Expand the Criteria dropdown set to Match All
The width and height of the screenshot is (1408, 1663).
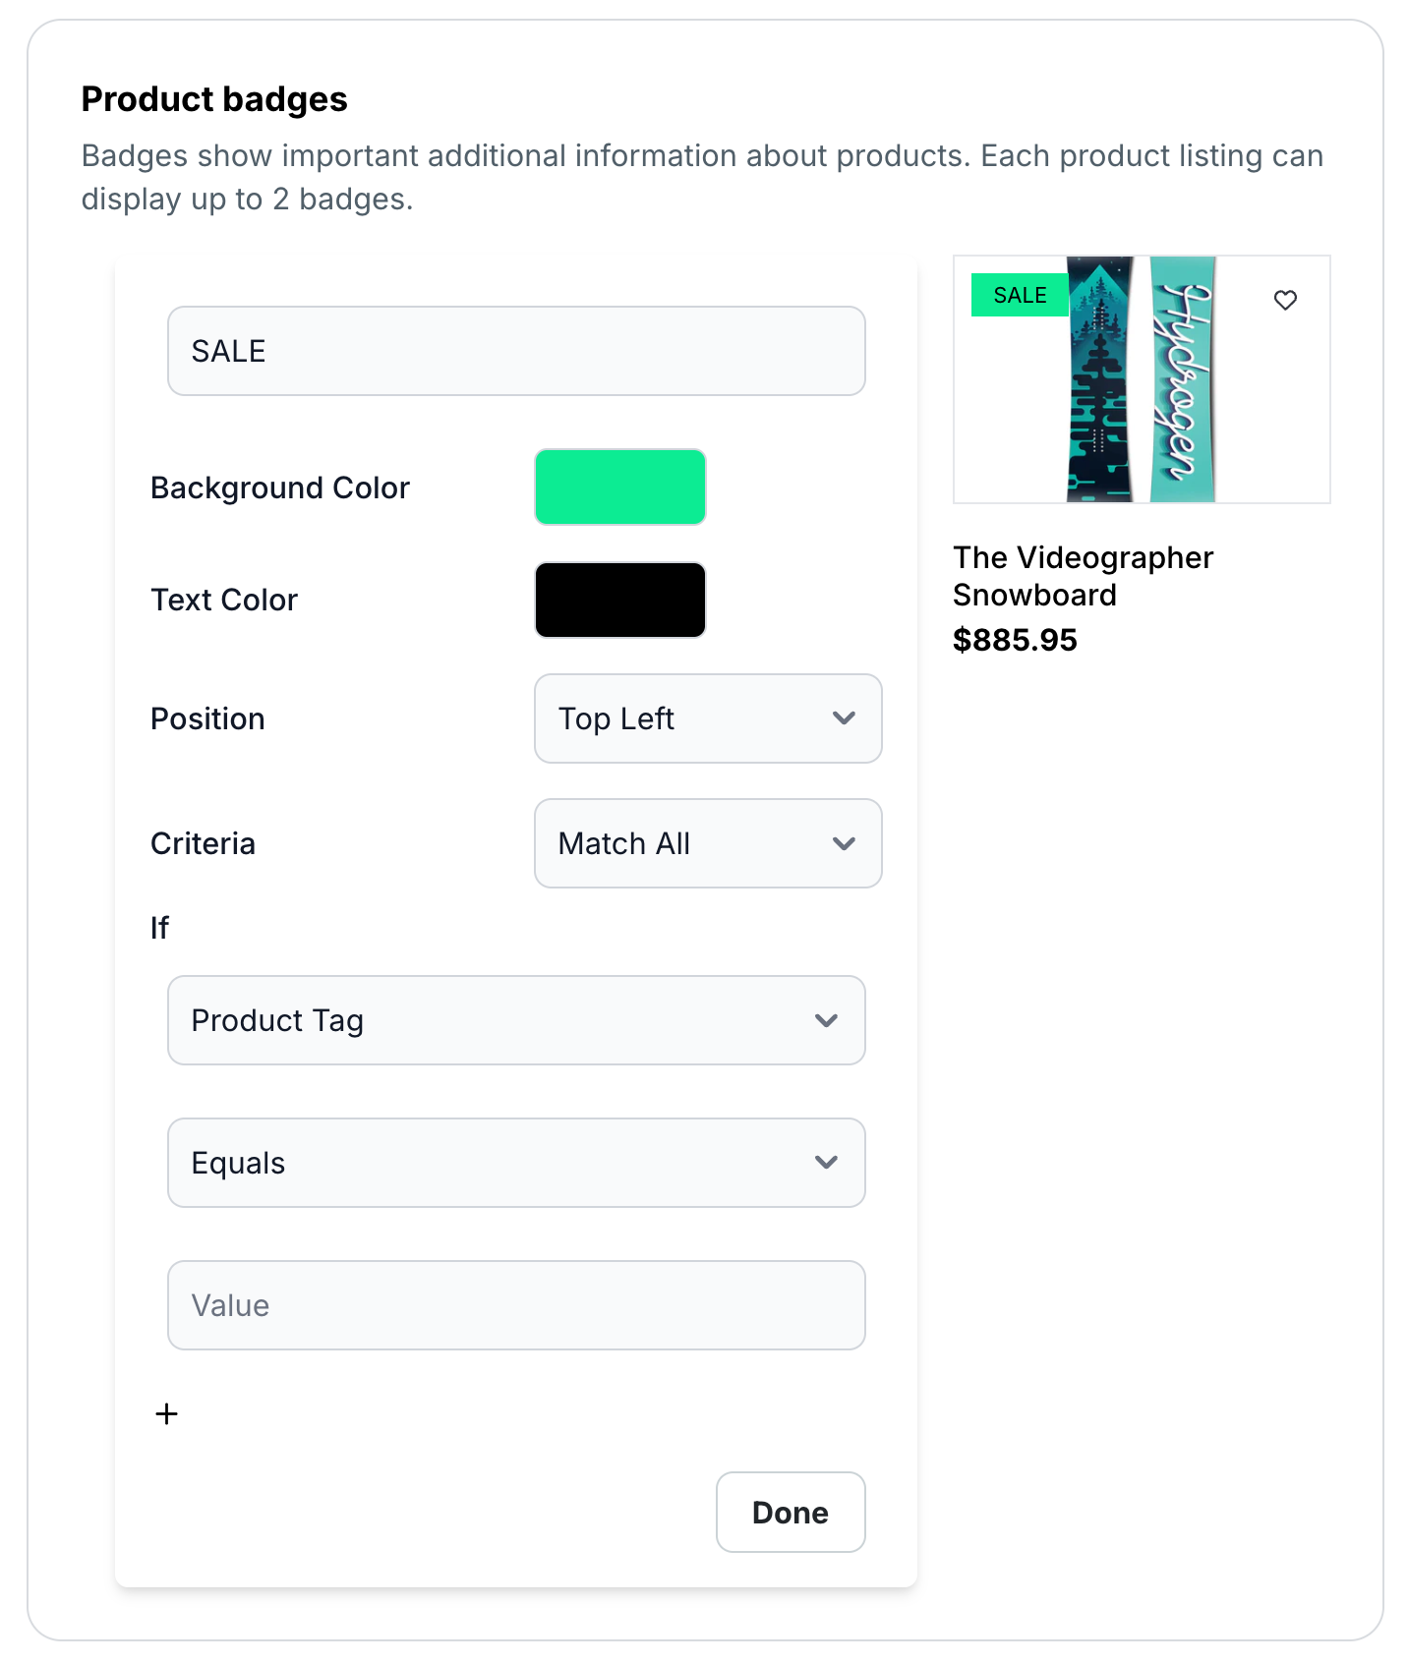[708, 843]
